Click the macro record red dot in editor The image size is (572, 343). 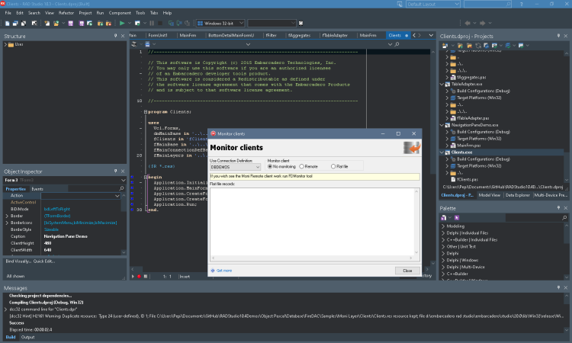tap(139, 276)
